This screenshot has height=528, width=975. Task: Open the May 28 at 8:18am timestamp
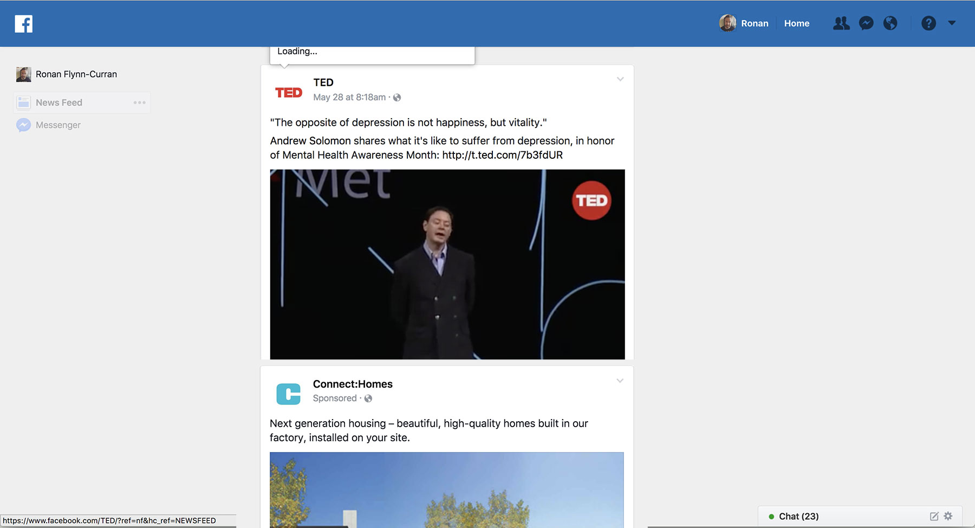(349, 98)
